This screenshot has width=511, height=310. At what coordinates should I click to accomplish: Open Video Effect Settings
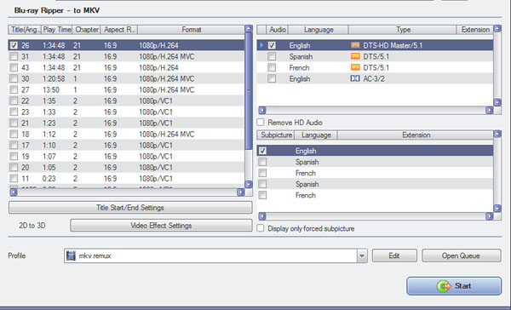coord(161,225)
